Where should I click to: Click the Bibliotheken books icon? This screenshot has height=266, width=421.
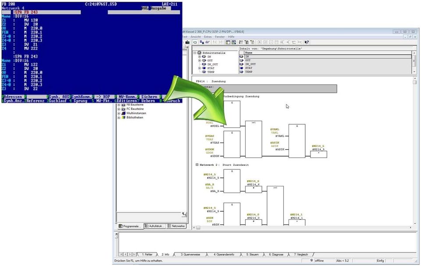pyautogui.click(x=123, y=118)
